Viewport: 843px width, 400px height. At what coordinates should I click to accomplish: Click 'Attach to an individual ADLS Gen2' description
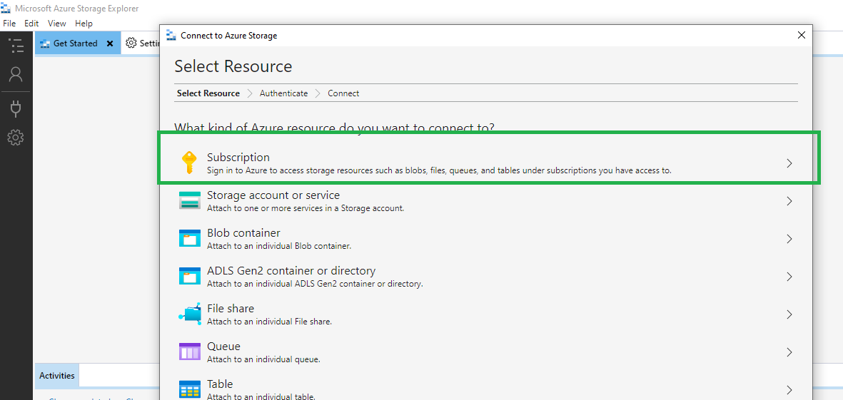(315, 284)
